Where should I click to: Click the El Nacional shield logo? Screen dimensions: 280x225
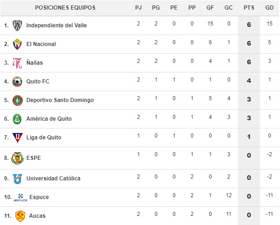(17, 44)
